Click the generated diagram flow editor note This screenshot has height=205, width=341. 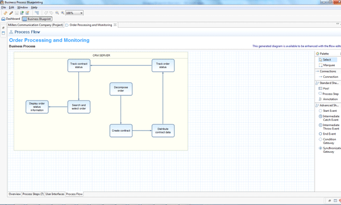pyautogui.click(x=297, y=46)
